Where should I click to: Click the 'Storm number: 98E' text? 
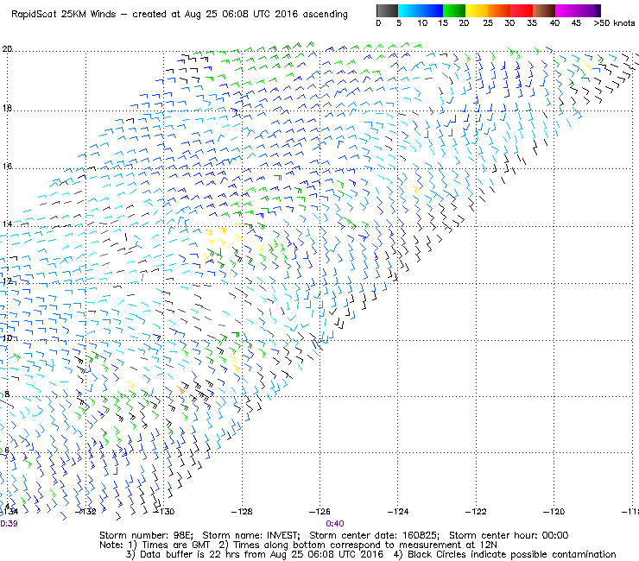coord(146,535)
